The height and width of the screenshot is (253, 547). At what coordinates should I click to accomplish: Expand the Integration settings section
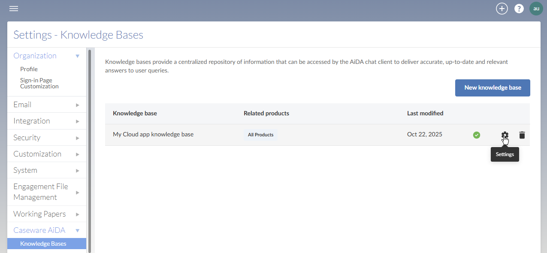coord(46,120)
